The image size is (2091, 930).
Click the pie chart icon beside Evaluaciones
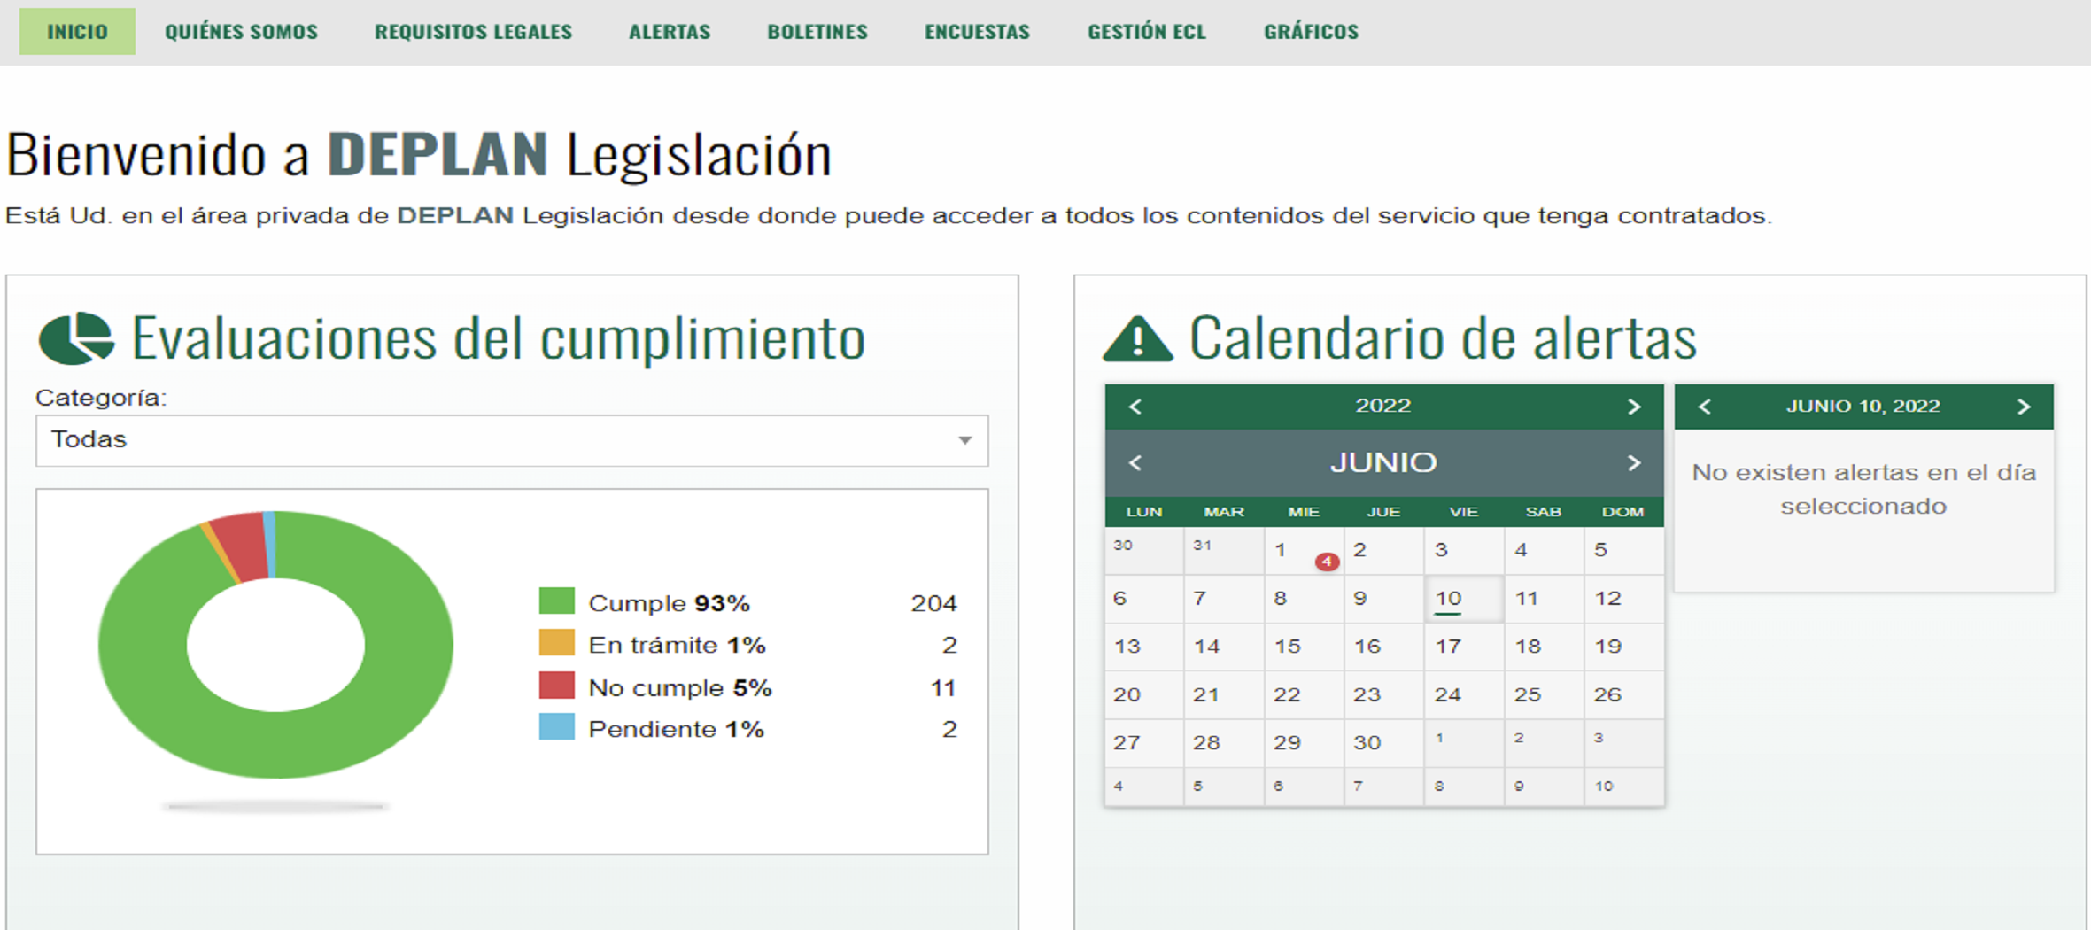click(x=76, y=338)
